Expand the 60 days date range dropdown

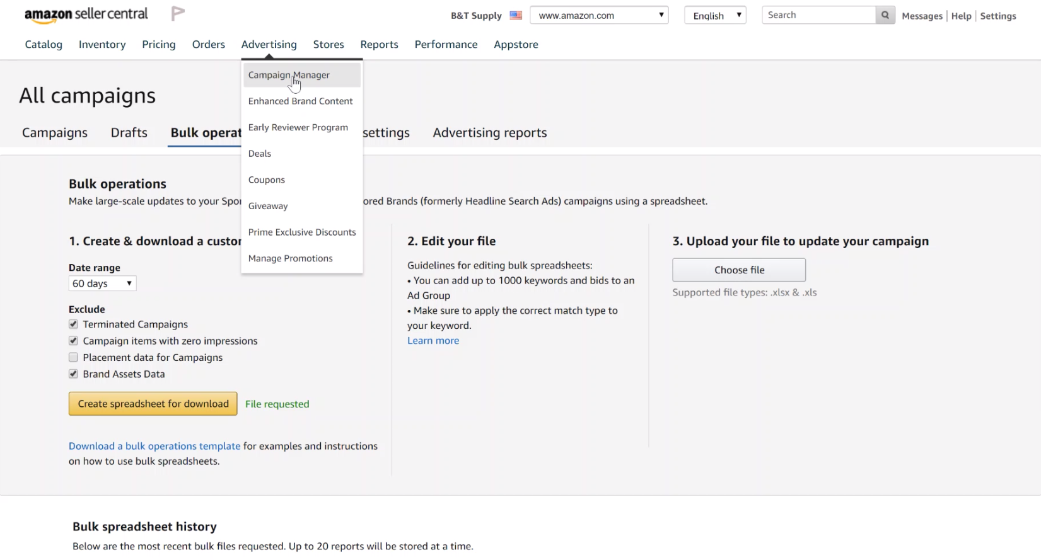pos(102,283)
